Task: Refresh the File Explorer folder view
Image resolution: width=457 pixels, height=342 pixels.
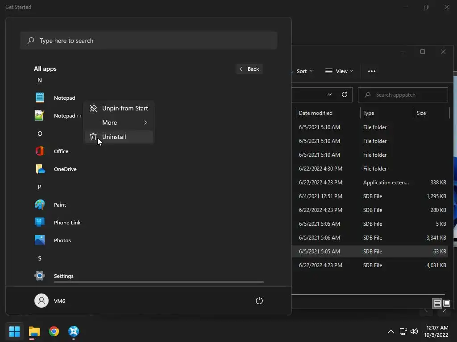Action: [x=344, y=94]
